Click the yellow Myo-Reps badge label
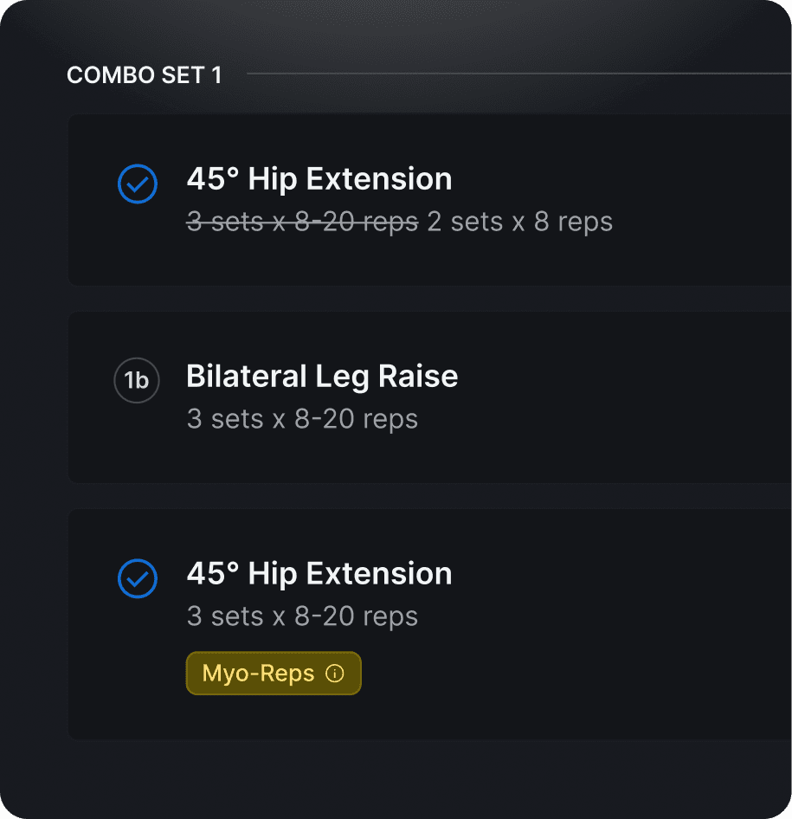 [258, 674]
